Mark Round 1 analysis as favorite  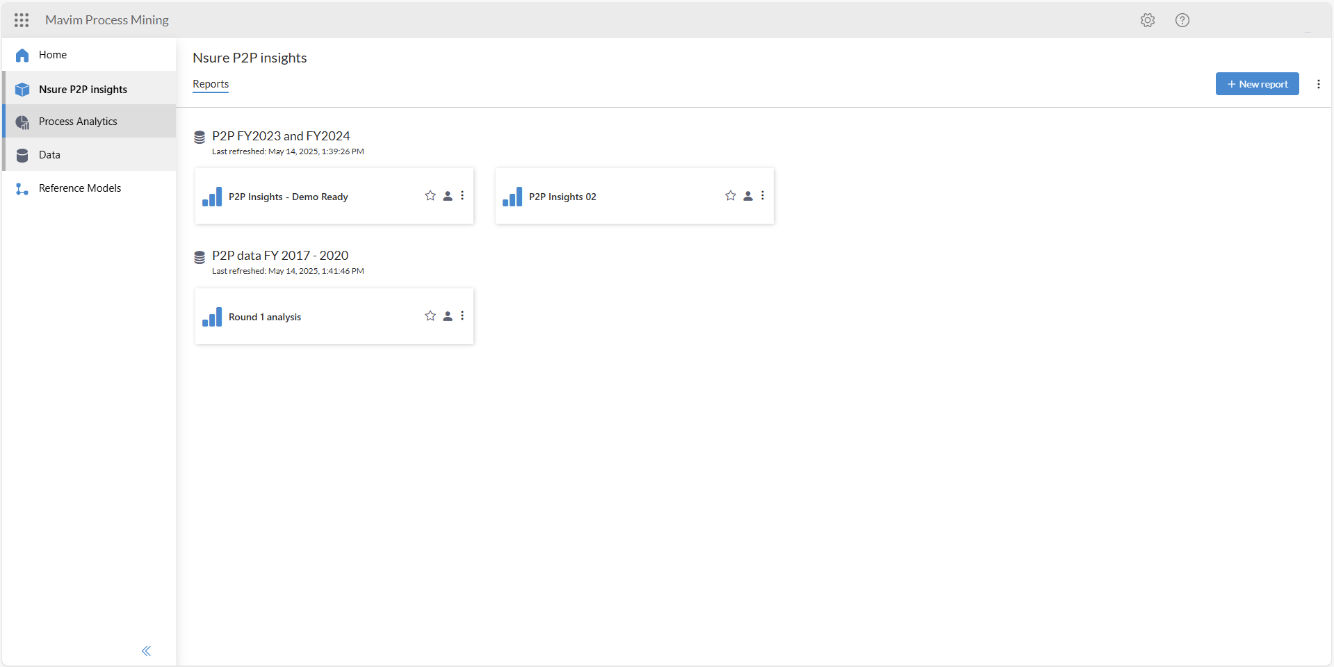430,316
